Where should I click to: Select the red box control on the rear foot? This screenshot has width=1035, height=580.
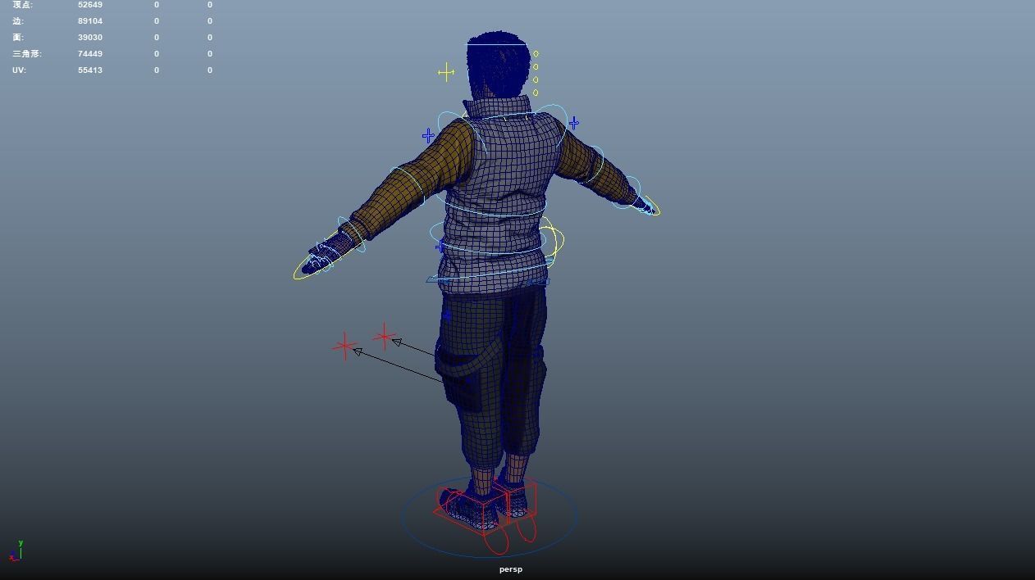click(x=517, y=499)
